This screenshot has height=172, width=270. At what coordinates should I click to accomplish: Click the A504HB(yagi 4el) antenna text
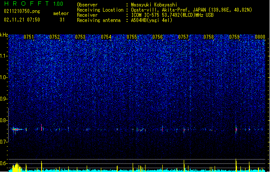[152, 20]
